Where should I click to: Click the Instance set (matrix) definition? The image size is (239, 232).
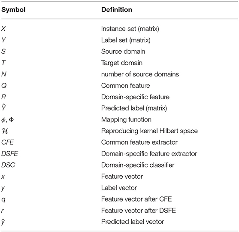(130, 29)
